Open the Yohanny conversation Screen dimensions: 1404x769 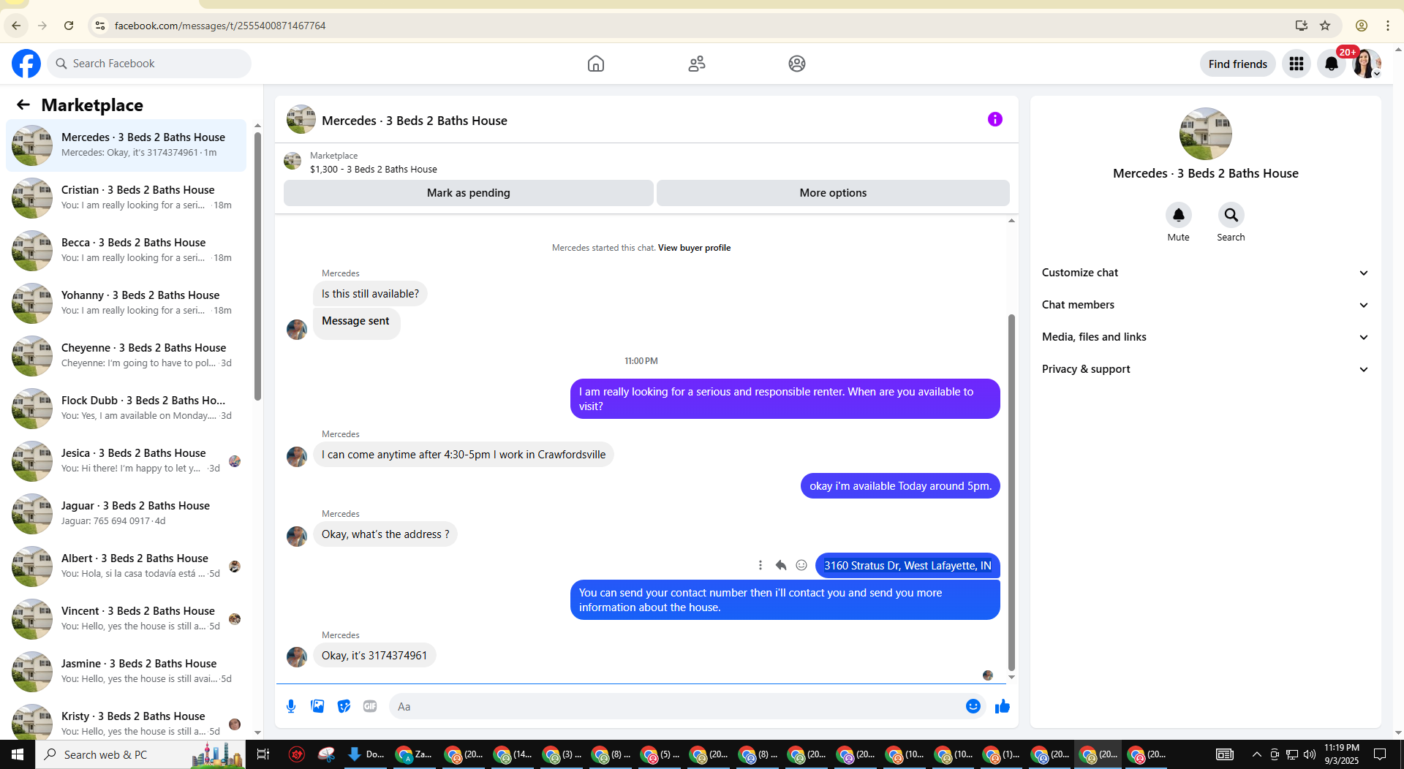[x=127, y=303]
